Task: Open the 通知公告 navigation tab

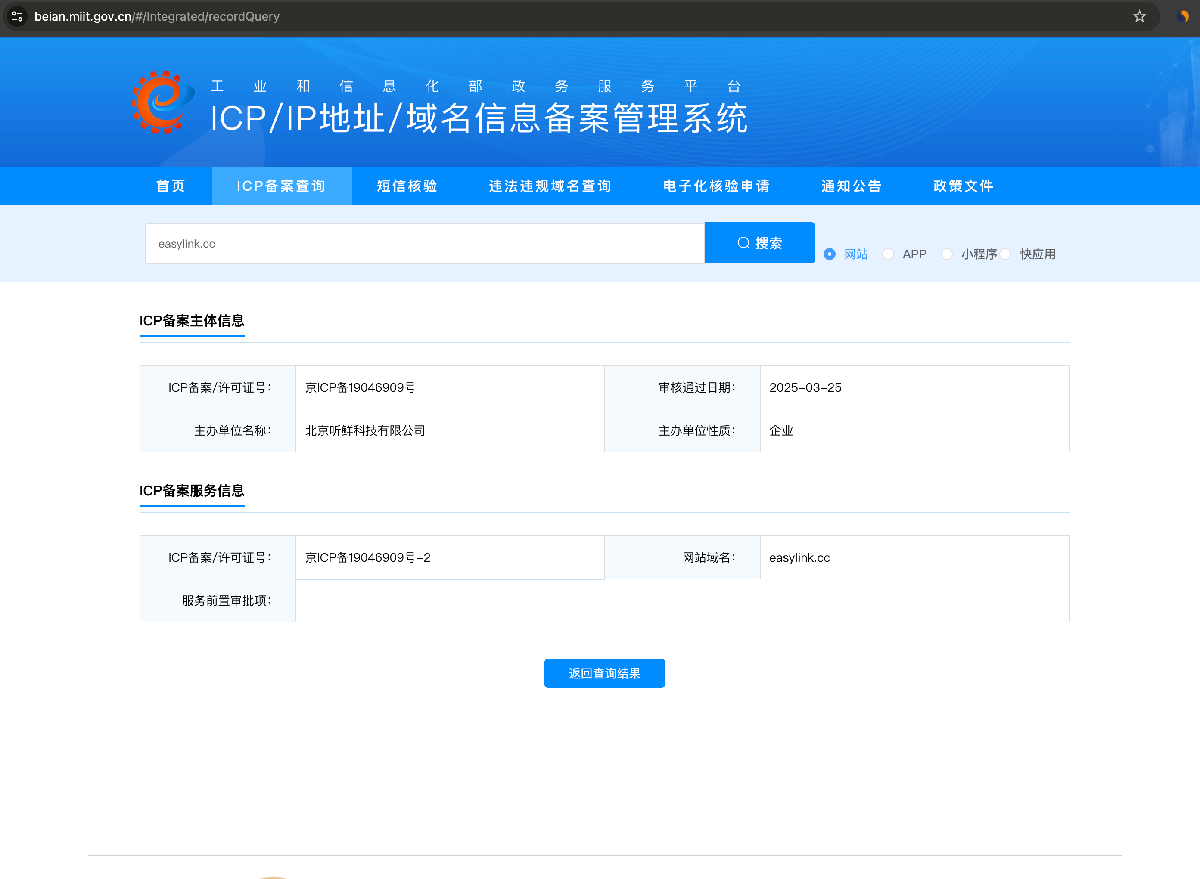Action: tap(851, 186)
